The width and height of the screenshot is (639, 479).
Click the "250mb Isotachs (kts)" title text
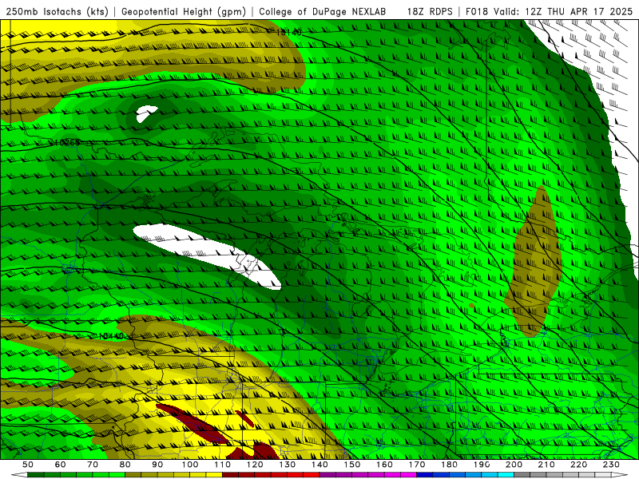click(x=57, y=11)
